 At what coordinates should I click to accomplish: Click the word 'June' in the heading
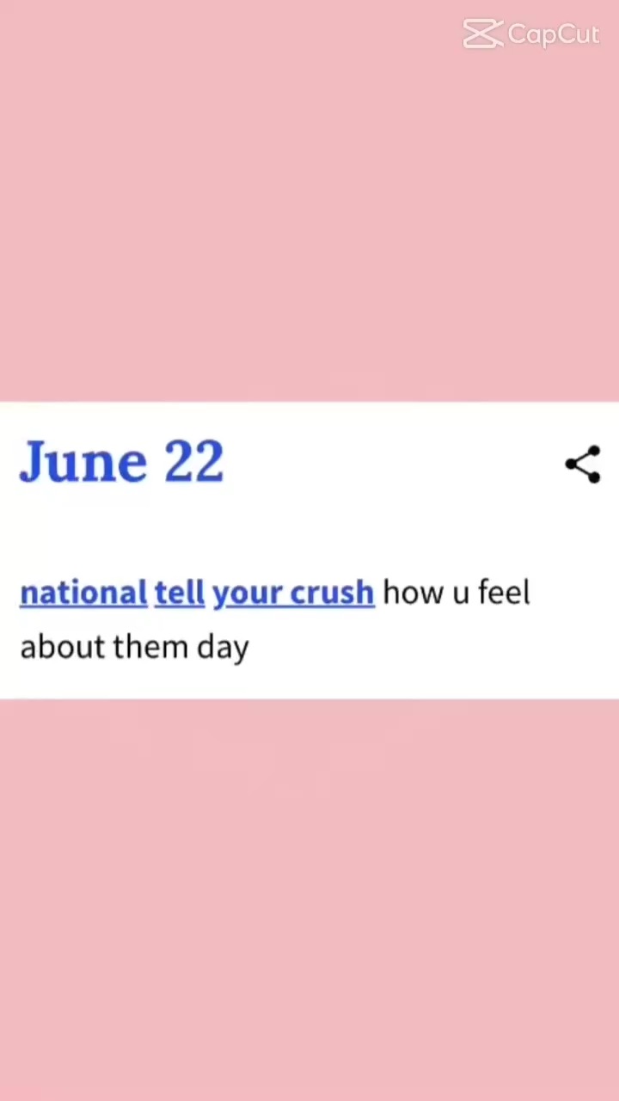pyautogui.click(x=83, y=462)
